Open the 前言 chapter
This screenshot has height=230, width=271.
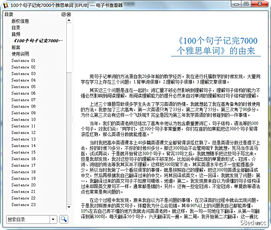click(x=16, y=47)
